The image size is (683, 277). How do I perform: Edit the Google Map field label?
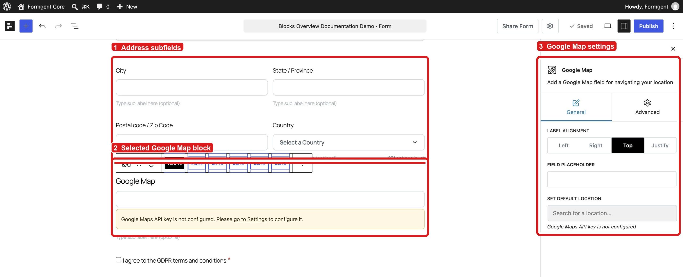click(x=135, y=181)
